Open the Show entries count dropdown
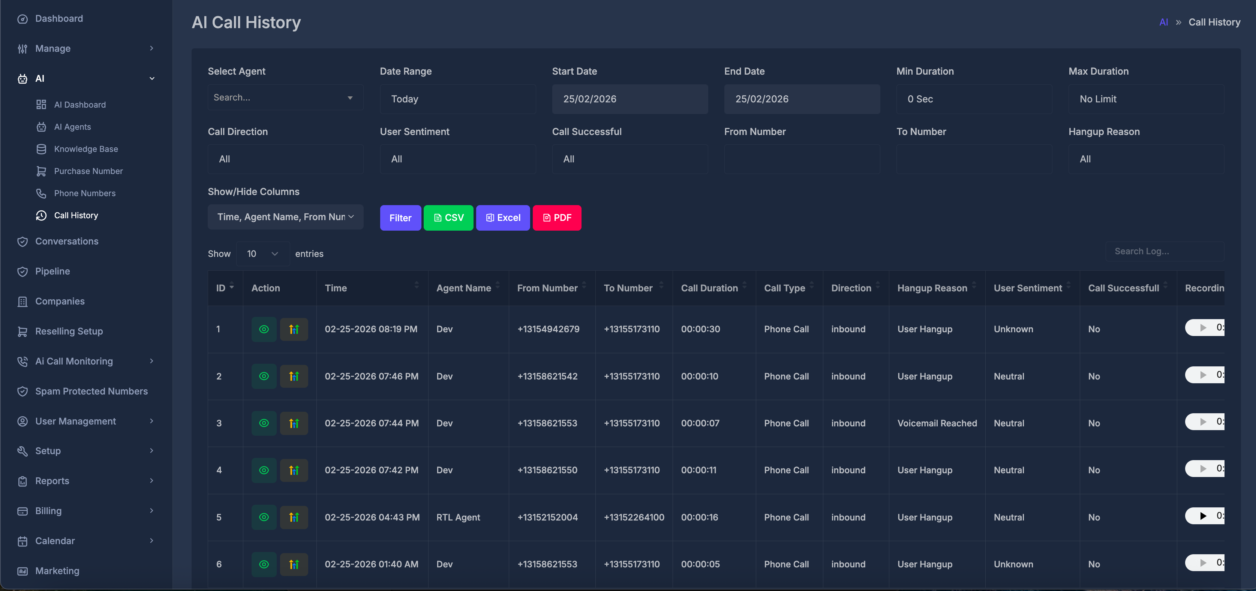Image resolution: width=1256 pixels, height=591 pixels. click(x=262, y=253)
